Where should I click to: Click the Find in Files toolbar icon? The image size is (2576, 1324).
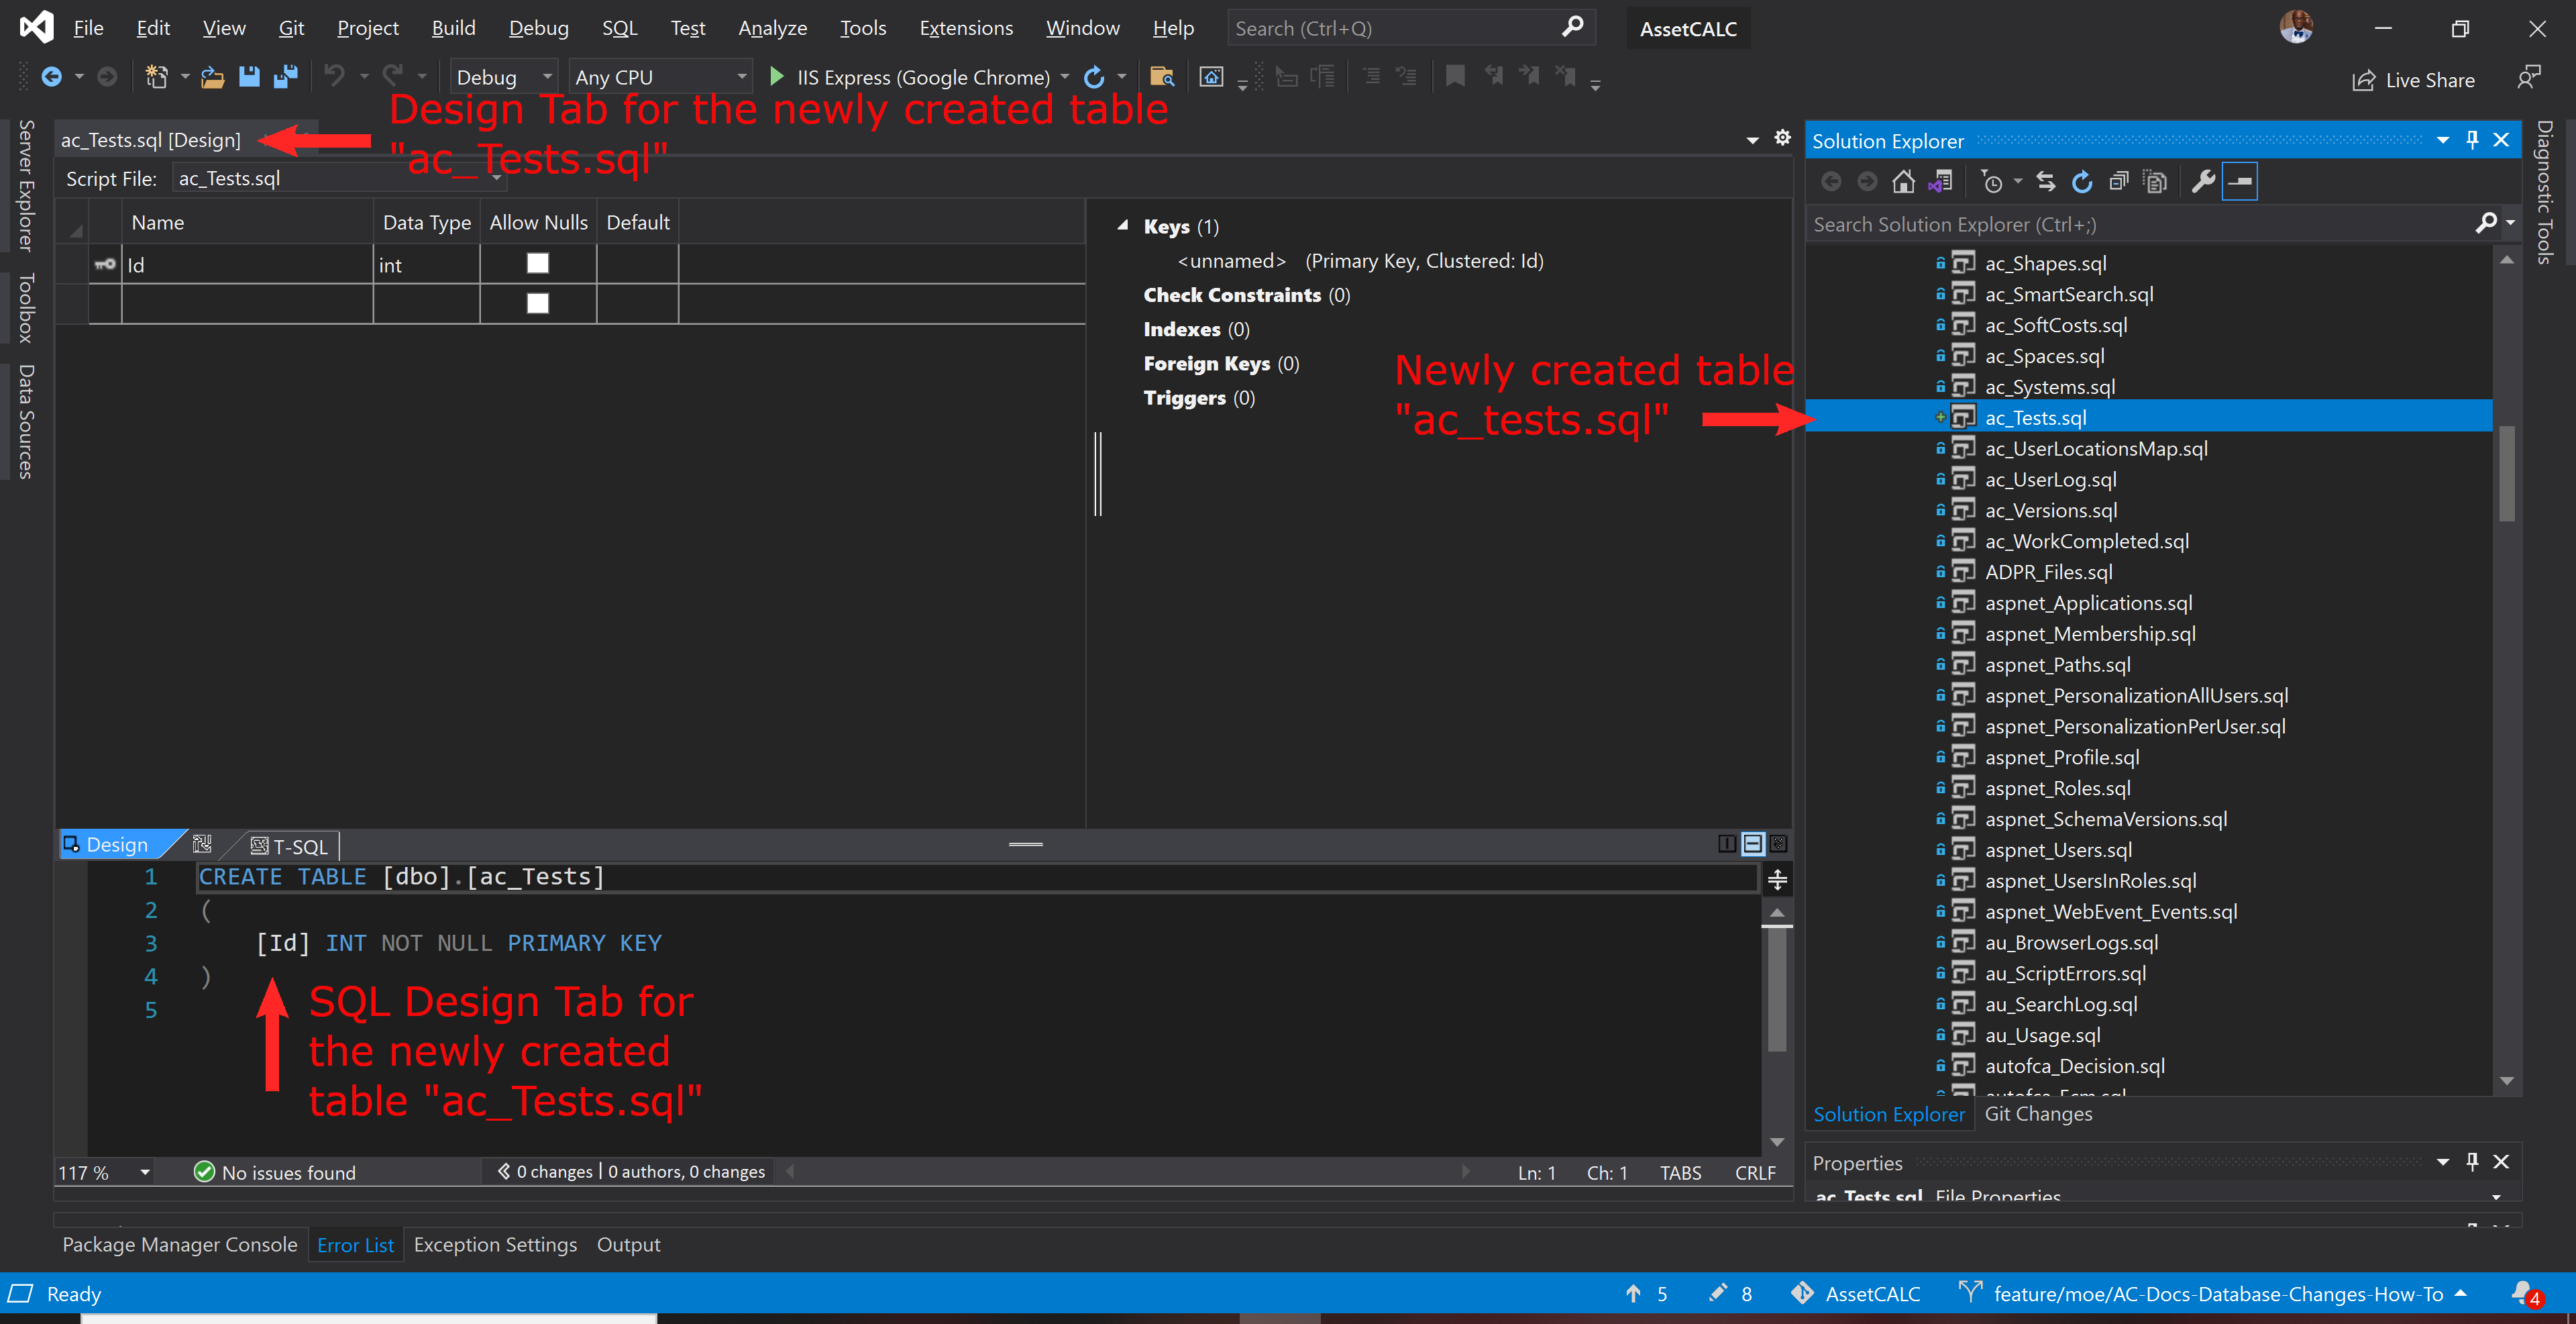point(1162,77)
